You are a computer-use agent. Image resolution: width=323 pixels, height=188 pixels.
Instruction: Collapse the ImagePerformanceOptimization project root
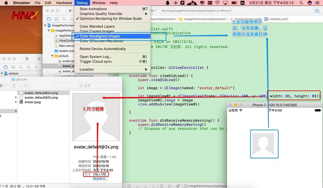[45, 25]
